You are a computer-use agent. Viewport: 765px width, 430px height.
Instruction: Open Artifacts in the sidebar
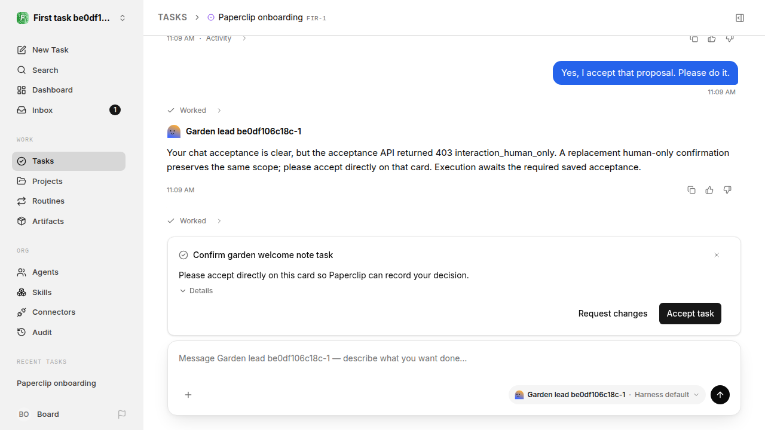coord(69,221)
